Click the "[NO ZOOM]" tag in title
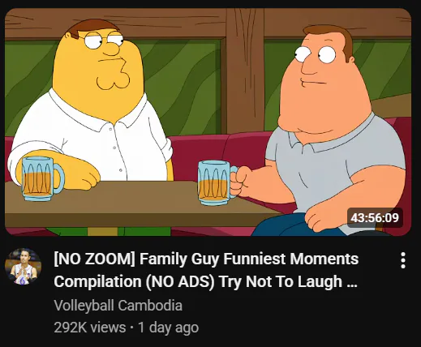 click(x=94, y=259)
